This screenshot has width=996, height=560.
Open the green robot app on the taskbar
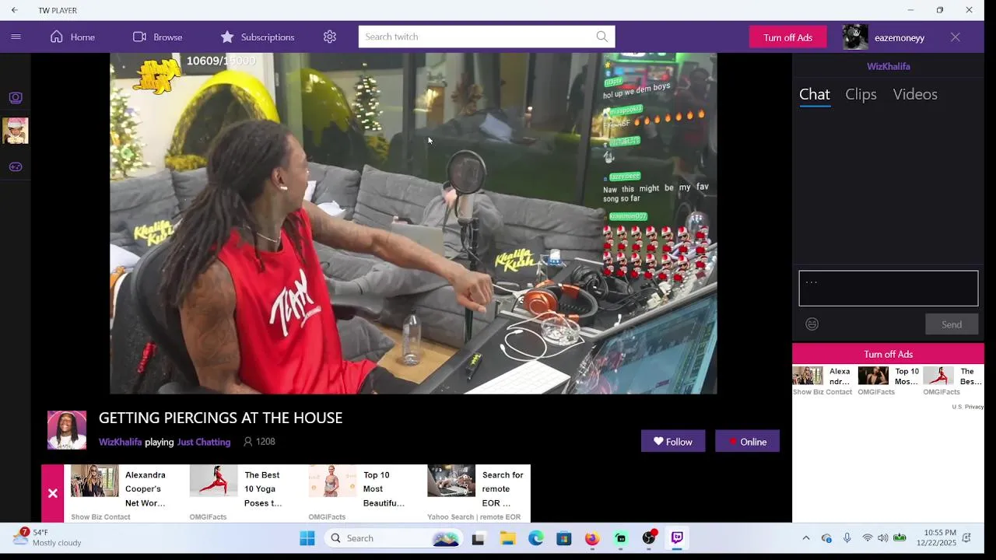[620, 538]
